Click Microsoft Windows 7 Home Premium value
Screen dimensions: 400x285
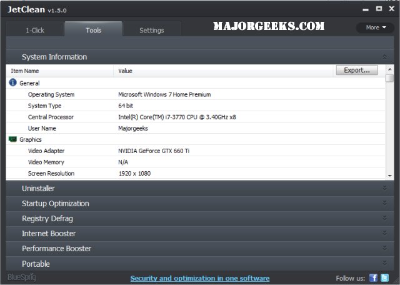(x=164, y=94)
